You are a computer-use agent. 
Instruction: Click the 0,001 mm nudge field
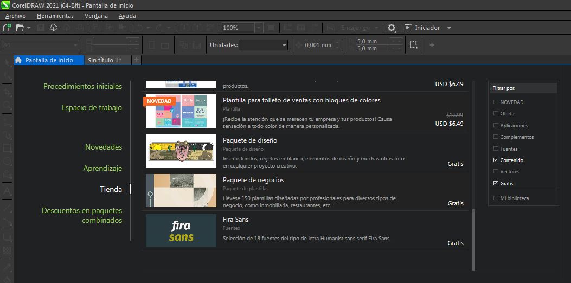point(318,45)
